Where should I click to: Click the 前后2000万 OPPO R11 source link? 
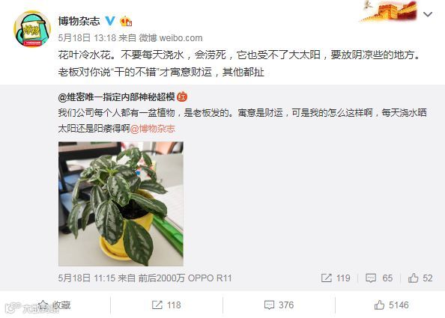coord(185,278)
